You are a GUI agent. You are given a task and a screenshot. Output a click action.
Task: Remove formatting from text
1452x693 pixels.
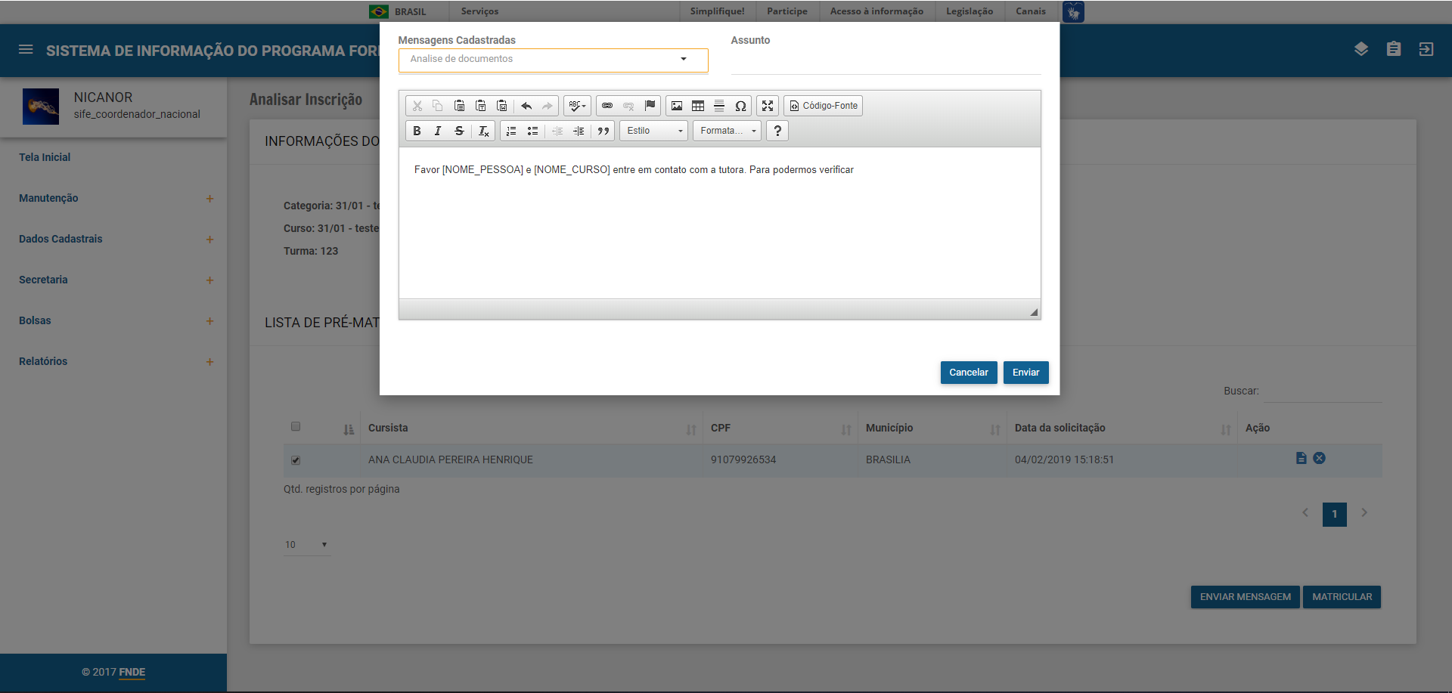pos(484,131)
